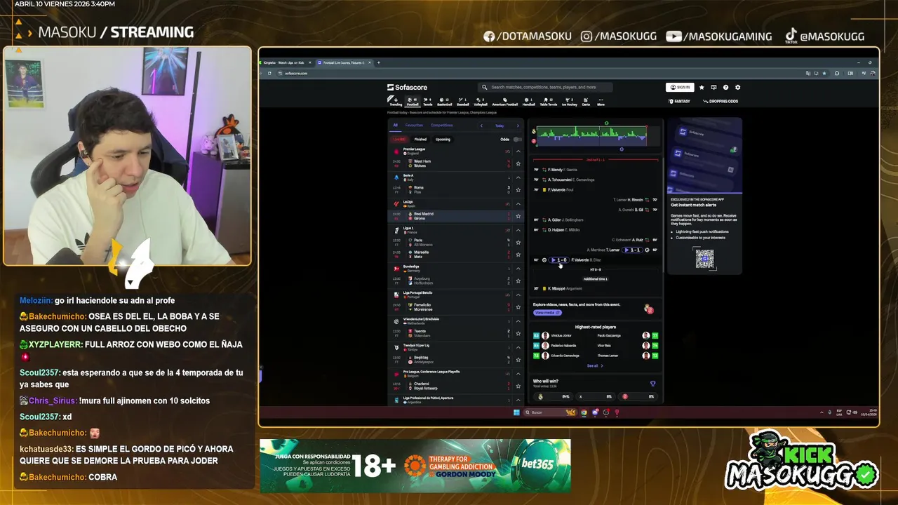
Task: Favourite the Real Madrid vs Girona match
Action: (518, 216)
